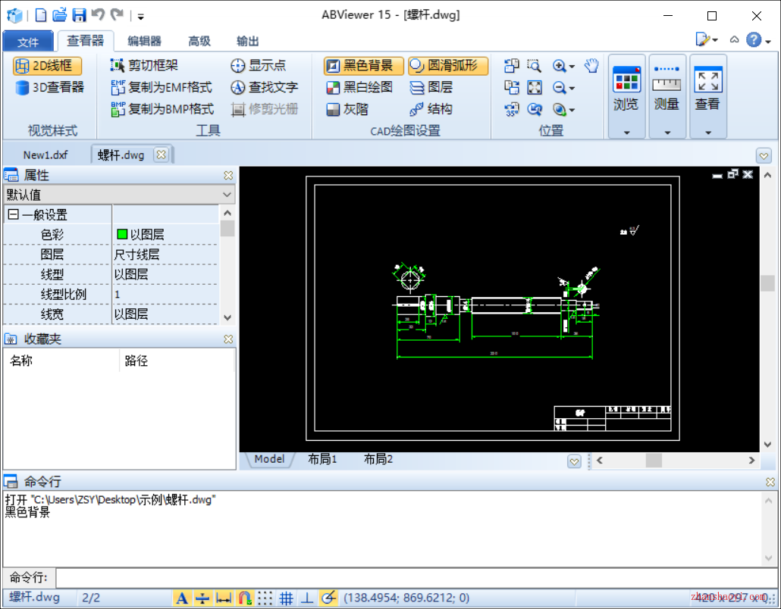Close the 螺杆.dwg document tab
This screenshot has width=781, height=609.
[x=161, y=155]
